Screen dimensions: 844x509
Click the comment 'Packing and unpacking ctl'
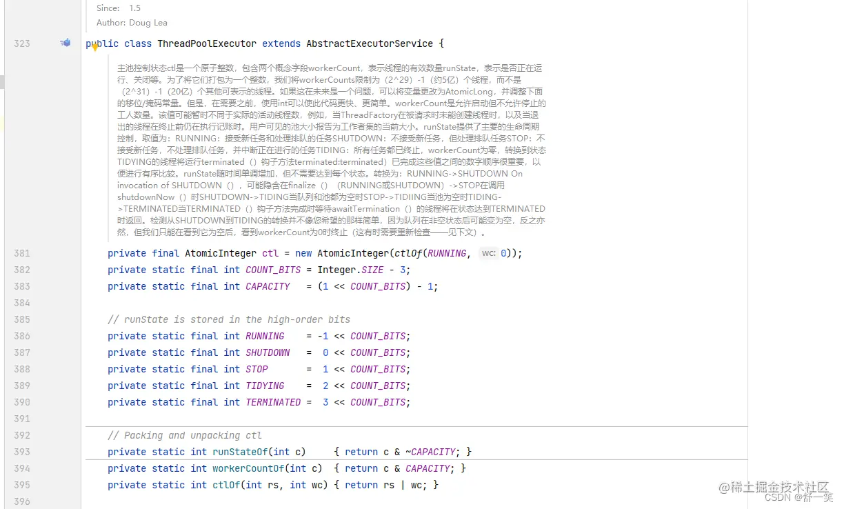(185, 435)
